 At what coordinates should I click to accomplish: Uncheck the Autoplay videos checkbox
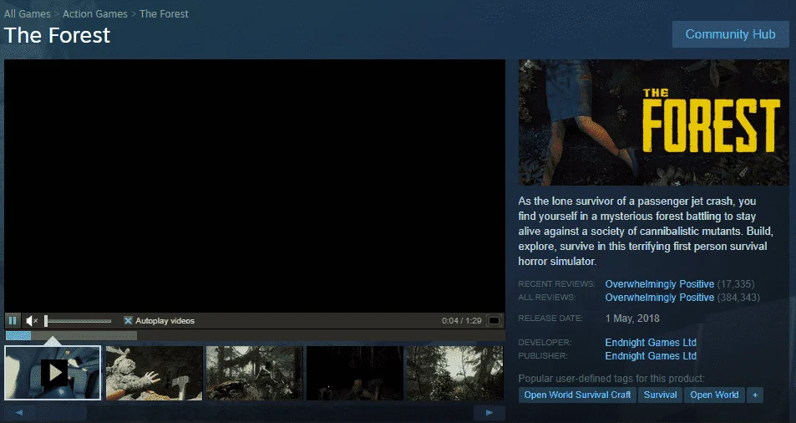click(x=128, y=320)
